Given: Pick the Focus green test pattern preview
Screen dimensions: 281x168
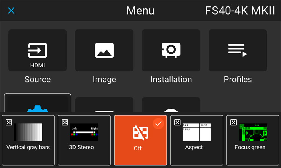Looking at the screenshot, I should [253, 132].
